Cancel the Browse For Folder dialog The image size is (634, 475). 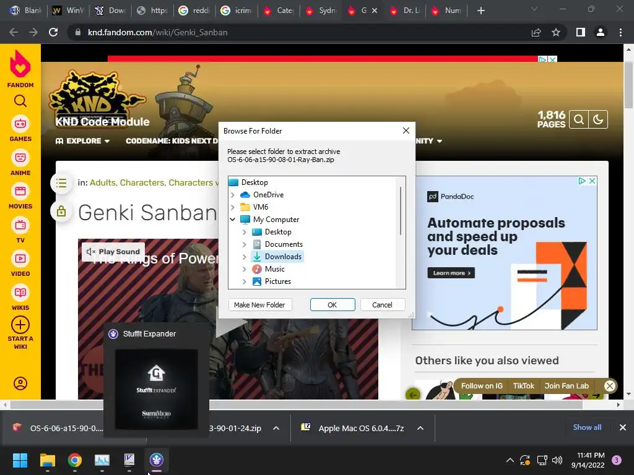click(382, 305)
